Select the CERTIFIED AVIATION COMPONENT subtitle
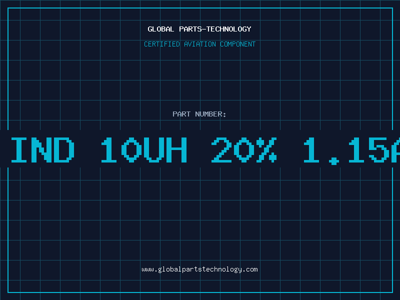Image resolution: width=400 pixels, height=300 pixels. coord(199,44)
